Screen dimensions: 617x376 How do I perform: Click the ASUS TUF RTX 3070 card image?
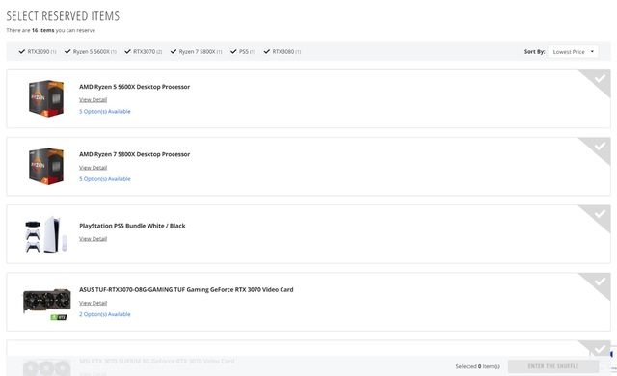tap(47, 304)
